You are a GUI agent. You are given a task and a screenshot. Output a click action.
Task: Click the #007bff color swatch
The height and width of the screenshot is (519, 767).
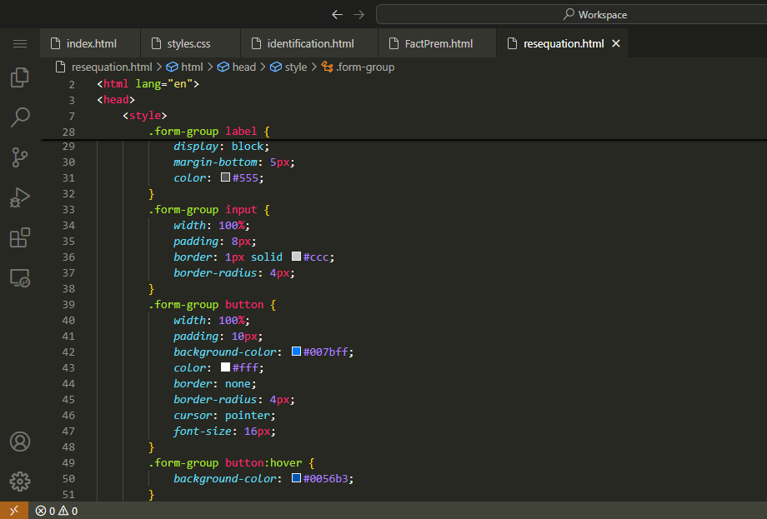[296, 352]
